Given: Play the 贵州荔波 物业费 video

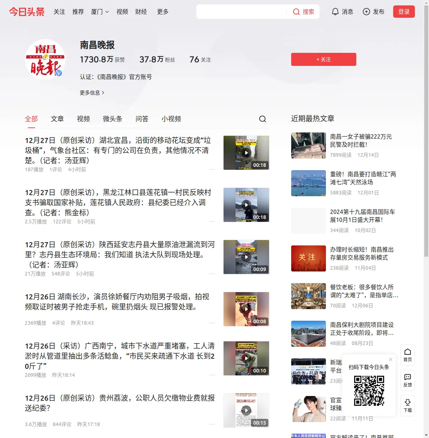Looking at the screenshot, I should (246, 410).
